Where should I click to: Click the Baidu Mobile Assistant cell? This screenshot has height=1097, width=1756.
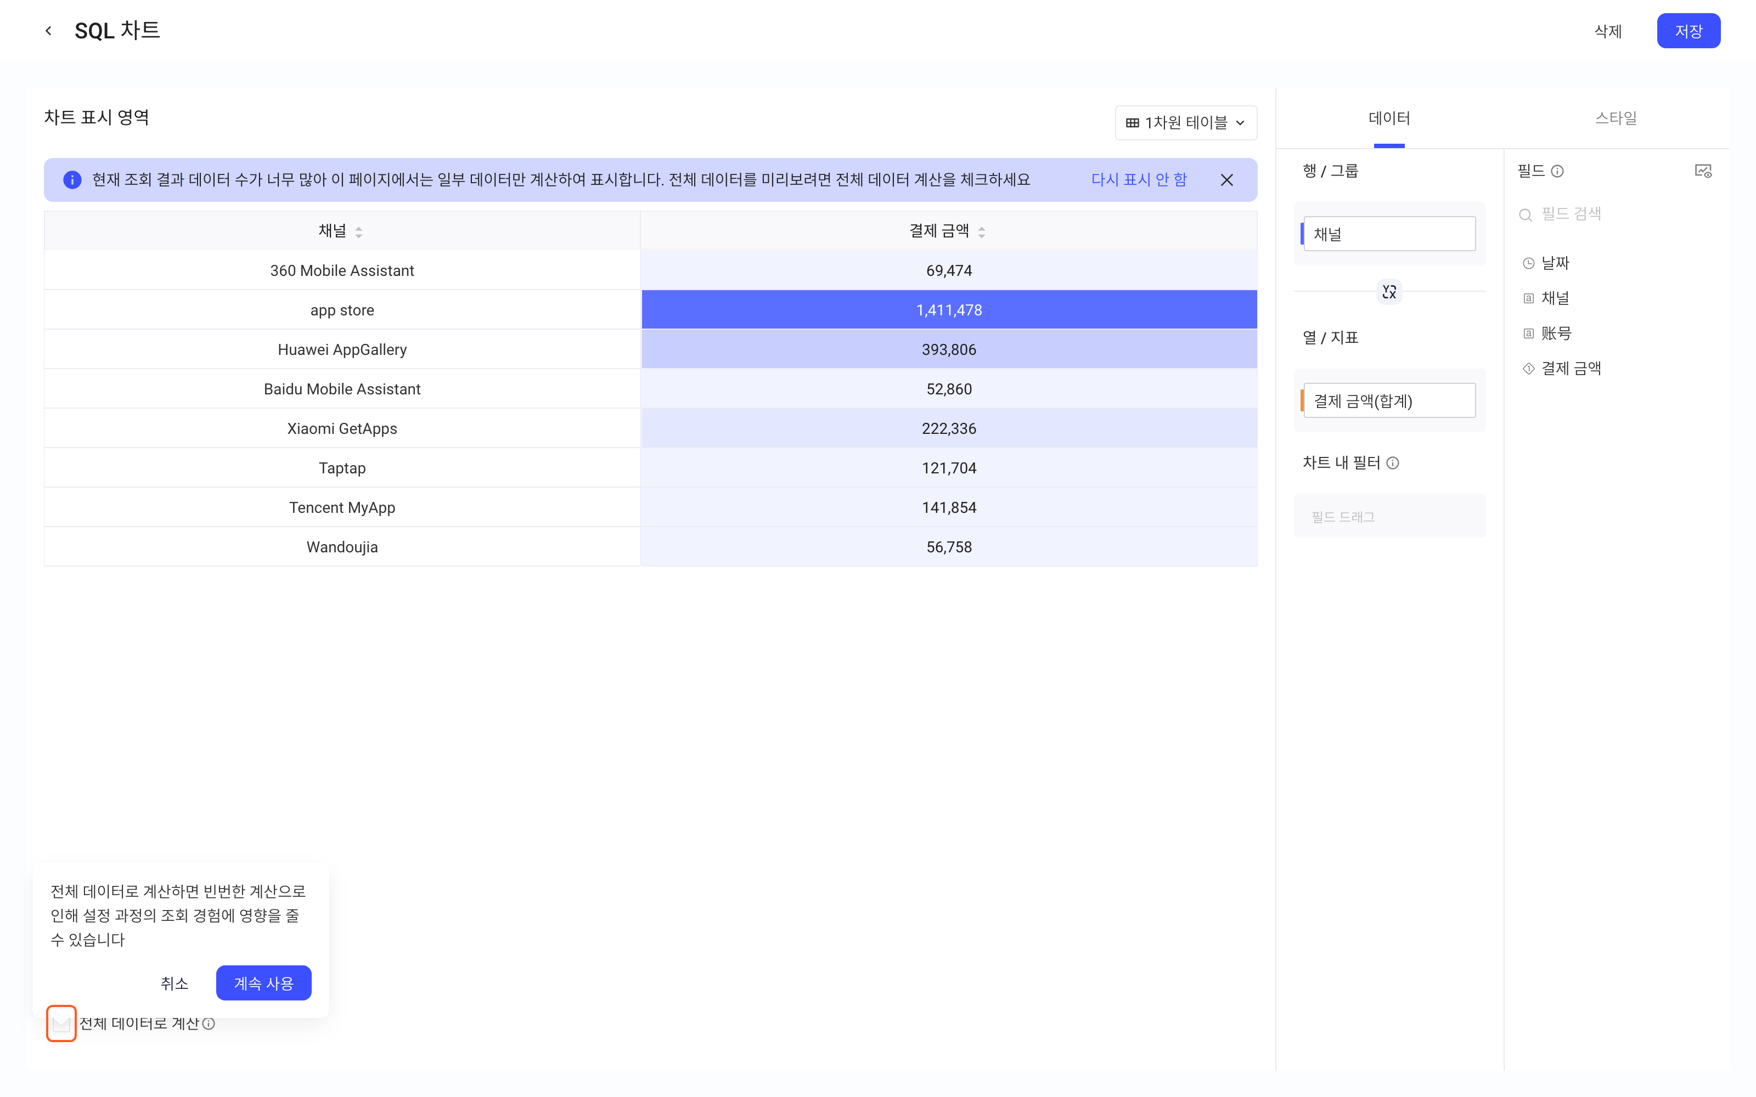342,389
